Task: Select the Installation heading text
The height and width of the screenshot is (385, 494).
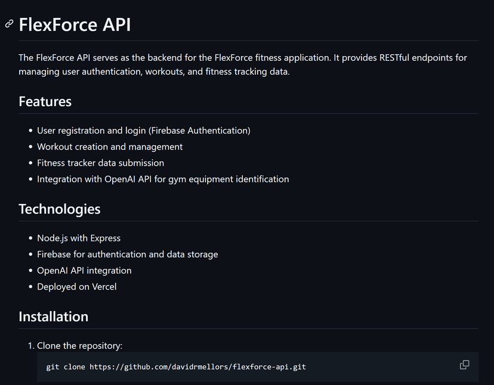Action: coord(53,316)
